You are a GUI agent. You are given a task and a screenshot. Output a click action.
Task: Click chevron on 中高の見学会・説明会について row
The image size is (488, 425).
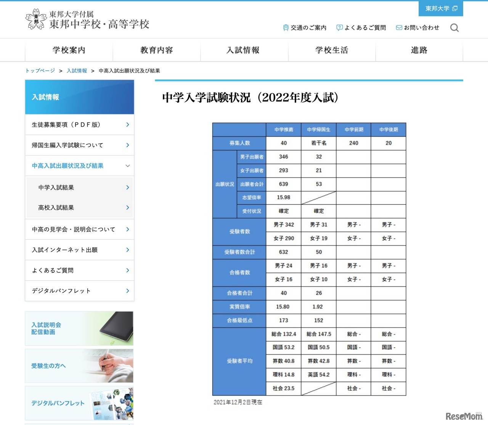[x=128, y=229]
